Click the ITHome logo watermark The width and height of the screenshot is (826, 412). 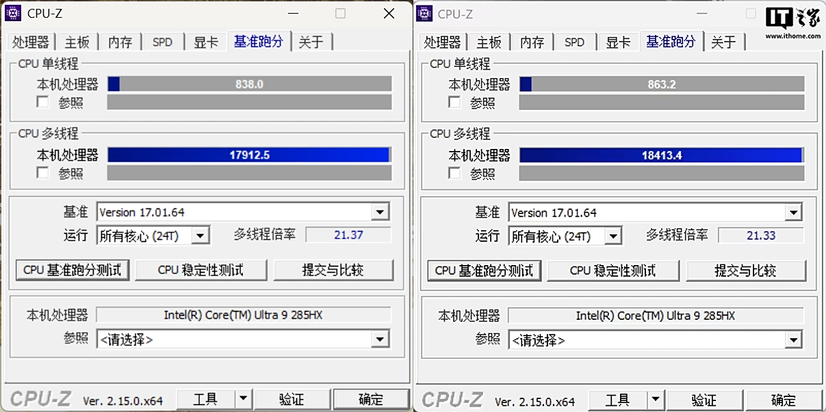[x=792, y=22]
